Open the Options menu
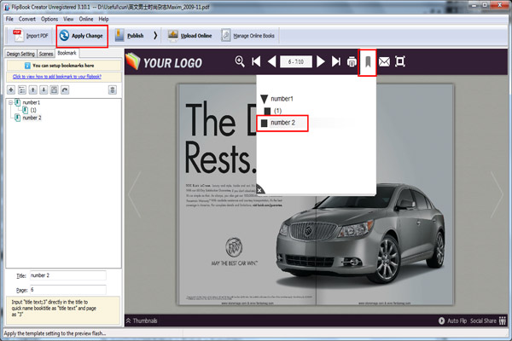The height and width of the screenshot is (341, 512). pos(49,19)
